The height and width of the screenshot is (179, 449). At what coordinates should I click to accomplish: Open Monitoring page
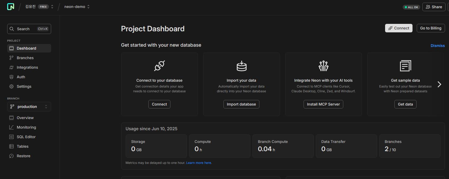coord(29,127)
